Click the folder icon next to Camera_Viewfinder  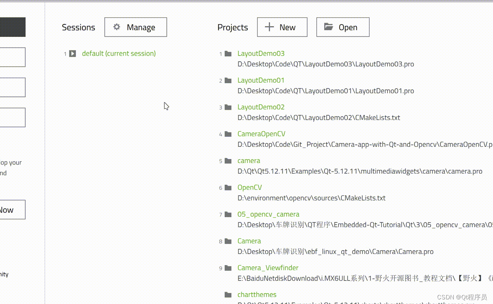point(228,268)
